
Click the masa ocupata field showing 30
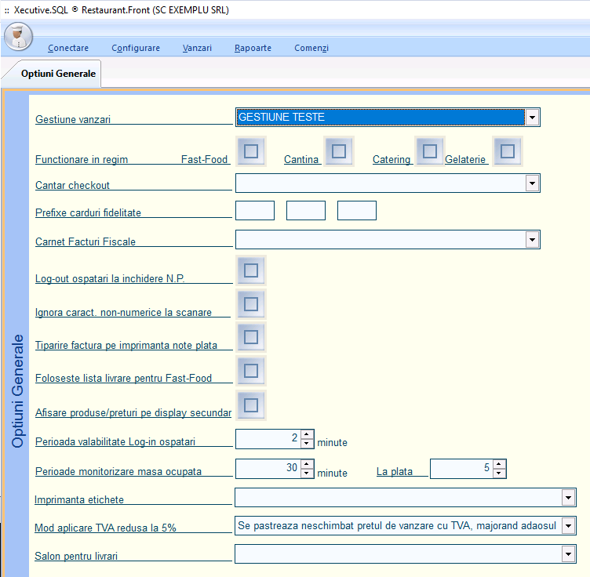(x=268, y=469)
